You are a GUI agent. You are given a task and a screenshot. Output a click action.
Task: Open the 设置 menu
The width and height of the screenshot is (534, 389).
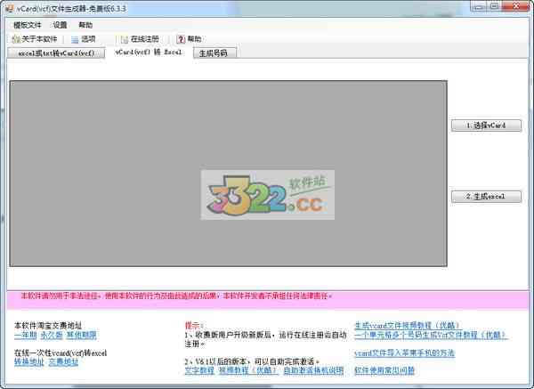[x=60, y=25]
